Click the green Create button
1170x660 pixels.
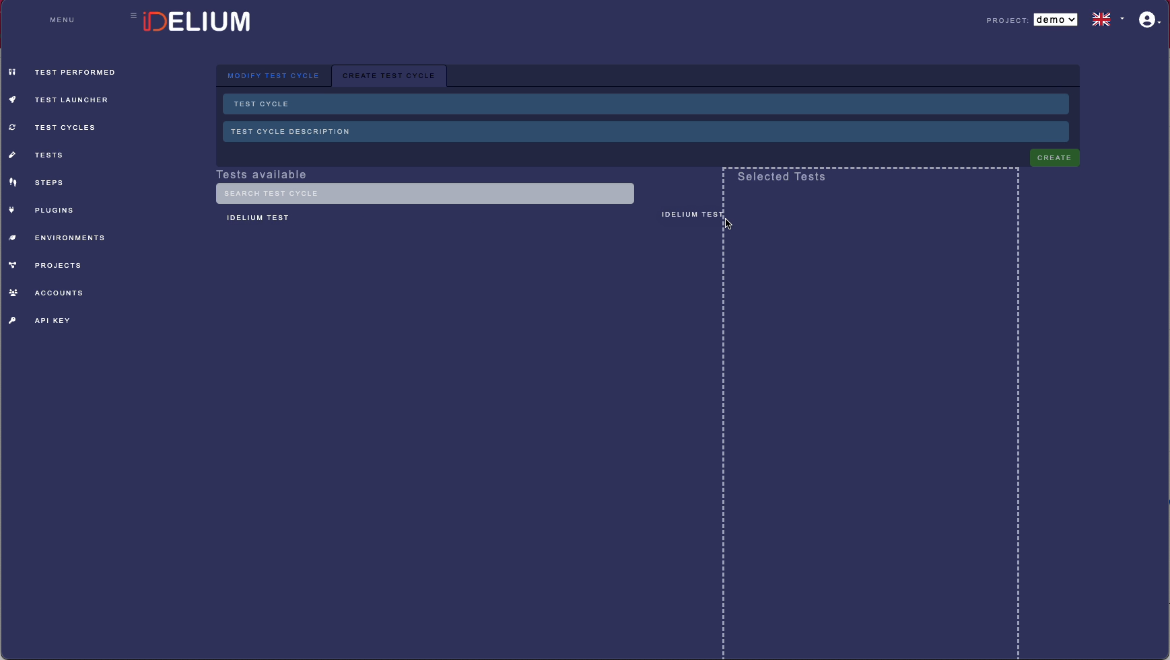pyautogui.click(x=1054, y=157)
